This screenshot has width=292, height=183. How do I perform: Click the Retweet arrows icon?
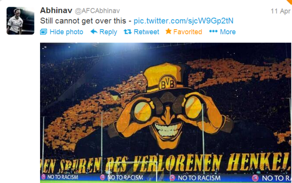(128, 32)
